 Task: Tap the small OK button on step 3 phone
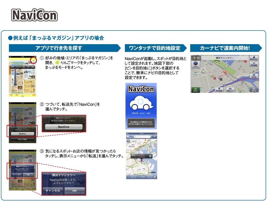coord(28,175)
